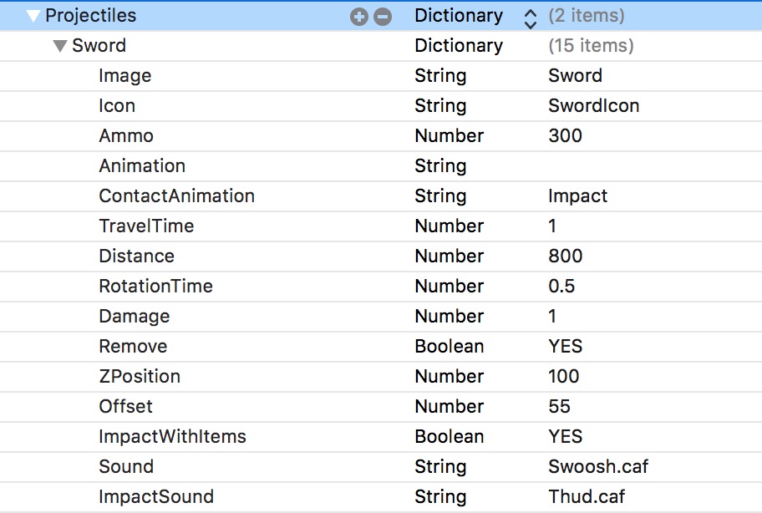Collapse the Sword dictionary triangle
Viewport: 762px width, 513px height.
[59, 46]
